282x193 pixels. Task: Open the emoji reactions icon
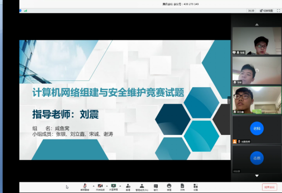[x=169, y=187]
